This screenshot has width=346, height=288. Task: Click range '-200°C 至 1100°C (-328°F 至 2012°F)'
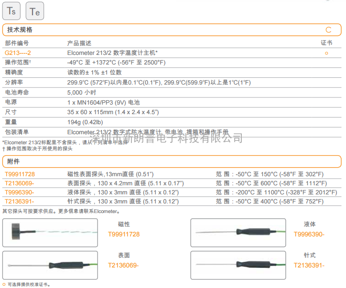(286, 192)
